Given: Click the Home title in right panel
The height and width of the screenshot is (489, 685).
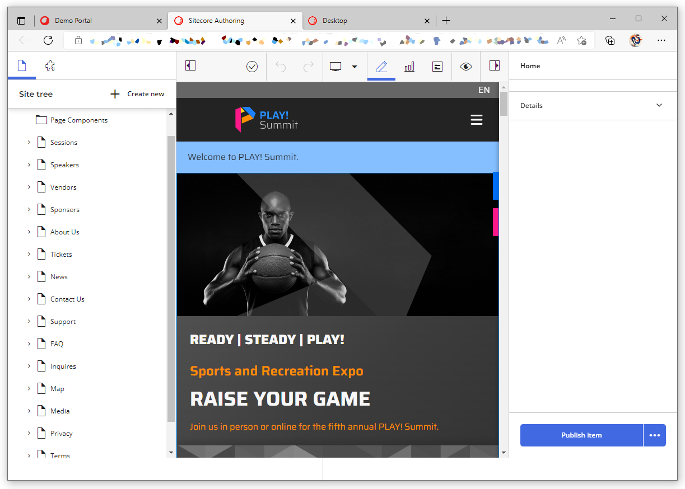Looking at the screenshot, I should coord(530,66).
